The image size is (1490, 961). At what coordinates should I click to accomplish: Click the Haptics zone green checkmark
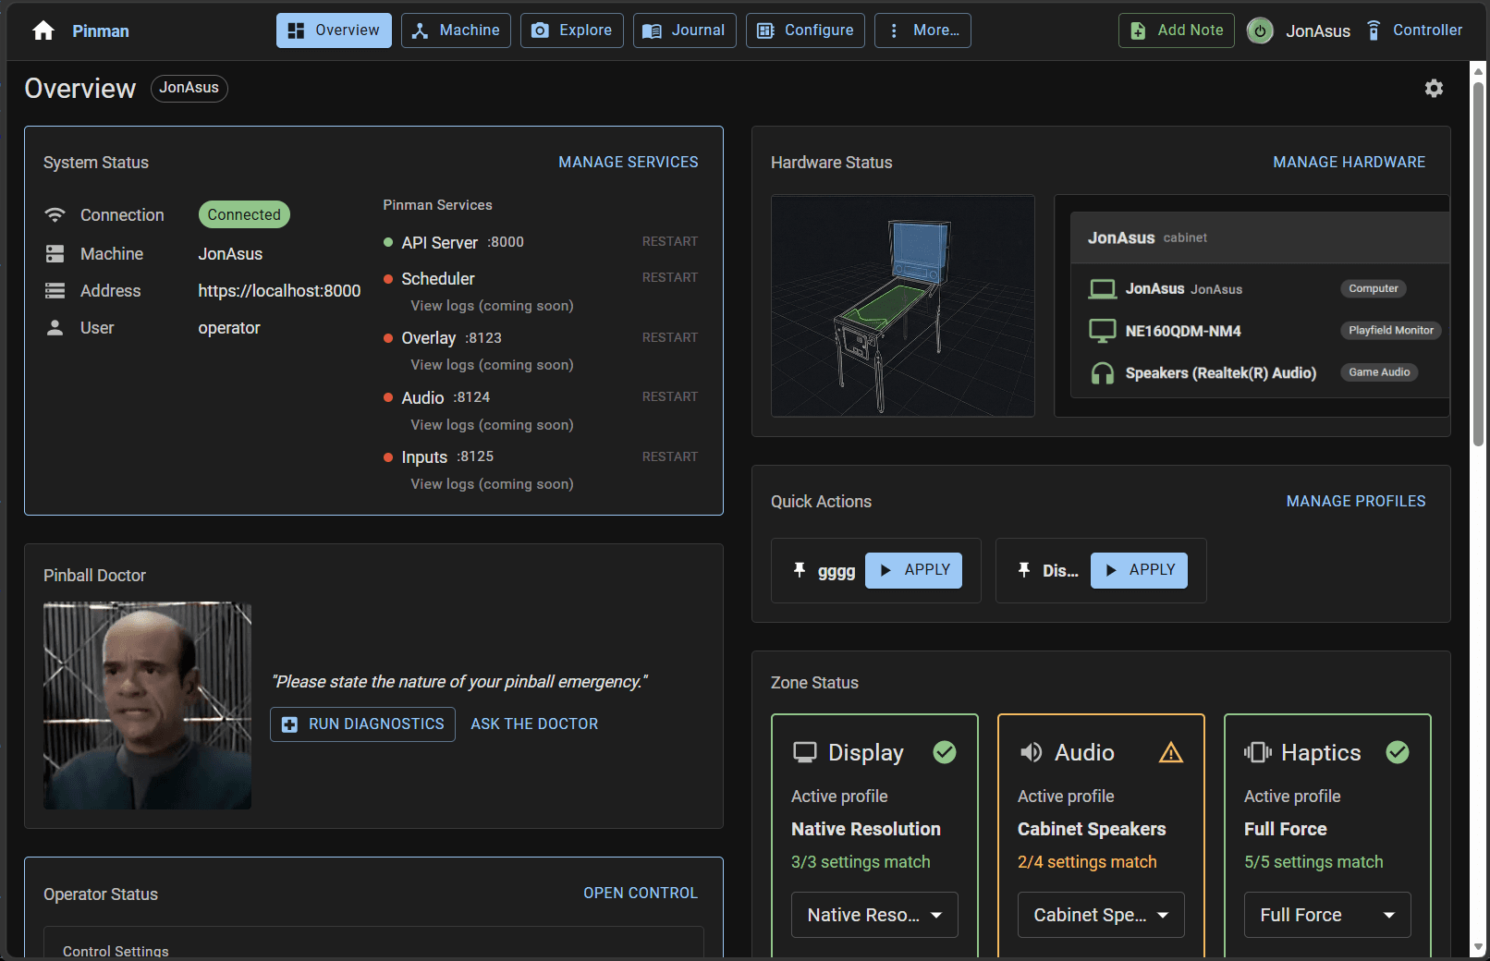[x=1398, y=752]
